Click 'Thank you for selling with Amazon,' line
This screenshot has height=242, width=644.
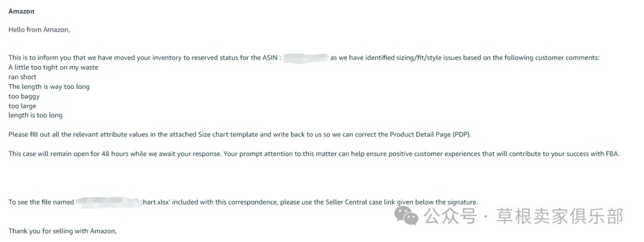coord(63,231)
